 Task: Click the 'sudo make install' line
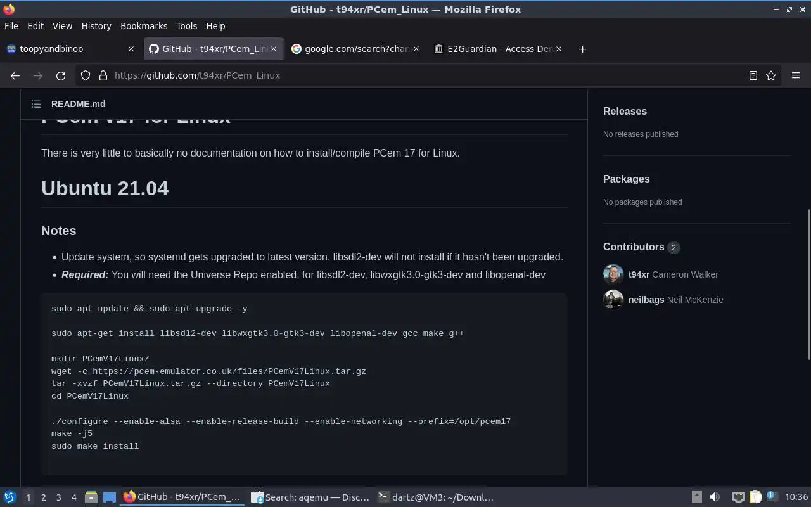[x=95, y=446]
